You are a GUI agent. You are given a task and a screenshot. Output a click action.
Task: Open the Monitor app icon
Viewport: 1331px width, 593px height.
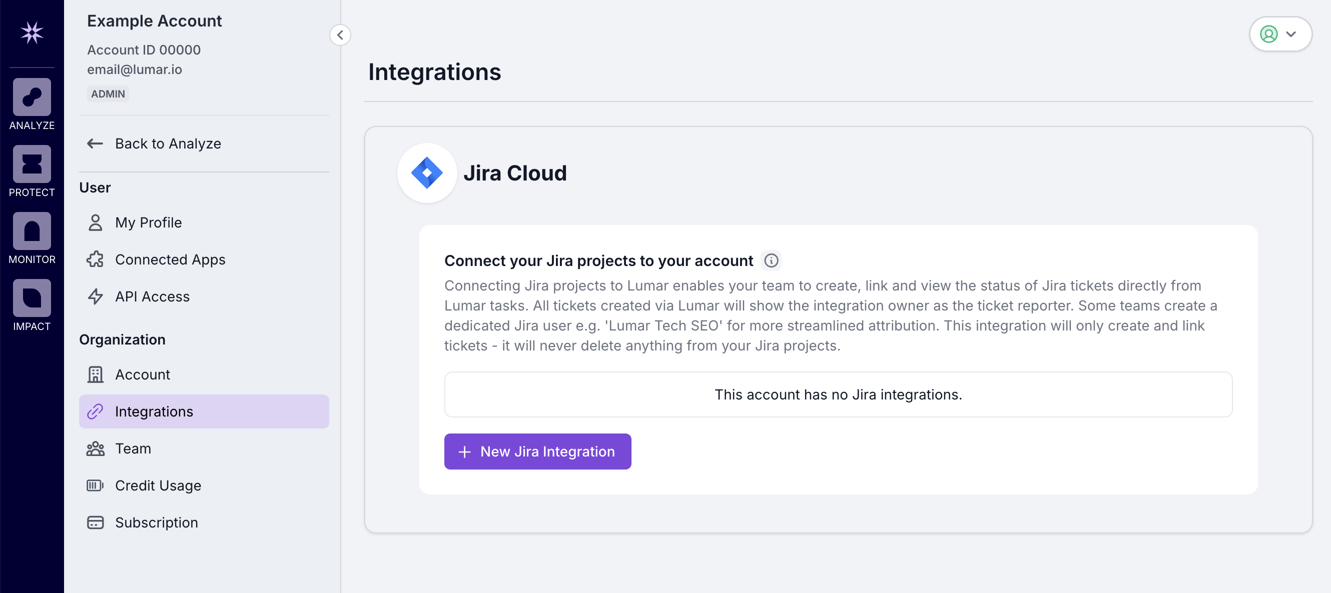coord(32,231)
